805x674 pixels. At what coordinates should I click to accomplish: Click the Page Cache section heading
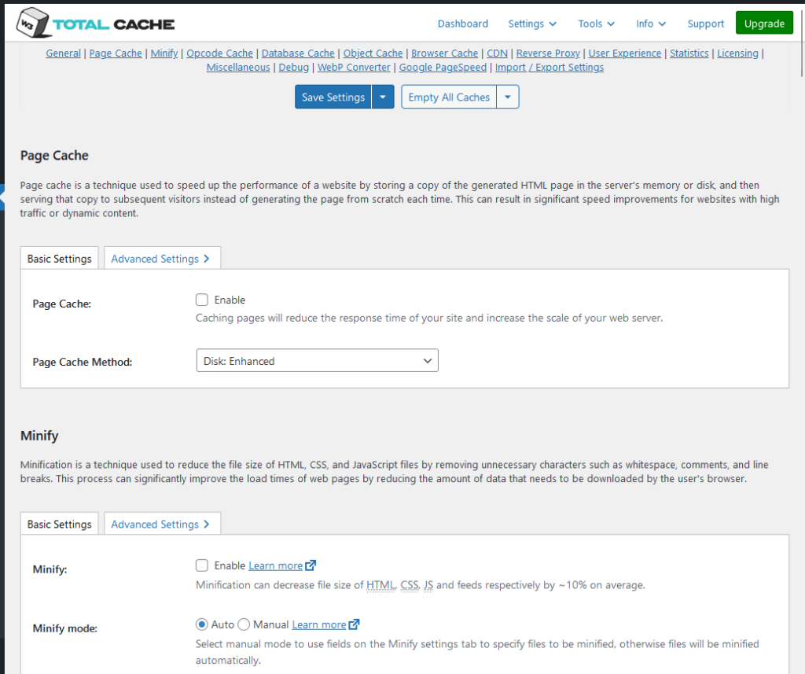tap(54, 155)
